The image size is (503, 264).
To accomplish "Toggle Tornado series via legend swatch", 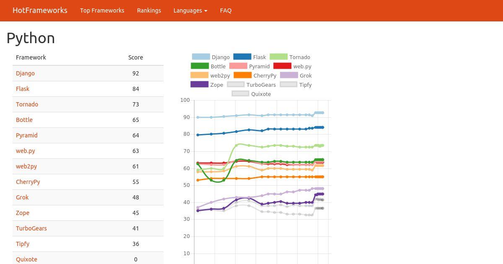I will [x=279, y=57].
